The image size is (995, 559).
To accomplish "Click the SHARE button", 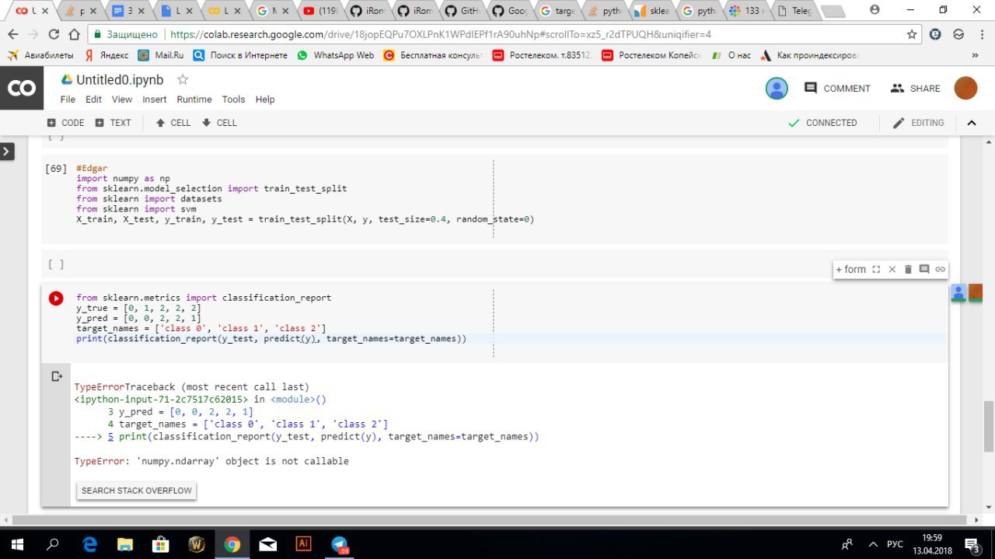I will [916, 89].
